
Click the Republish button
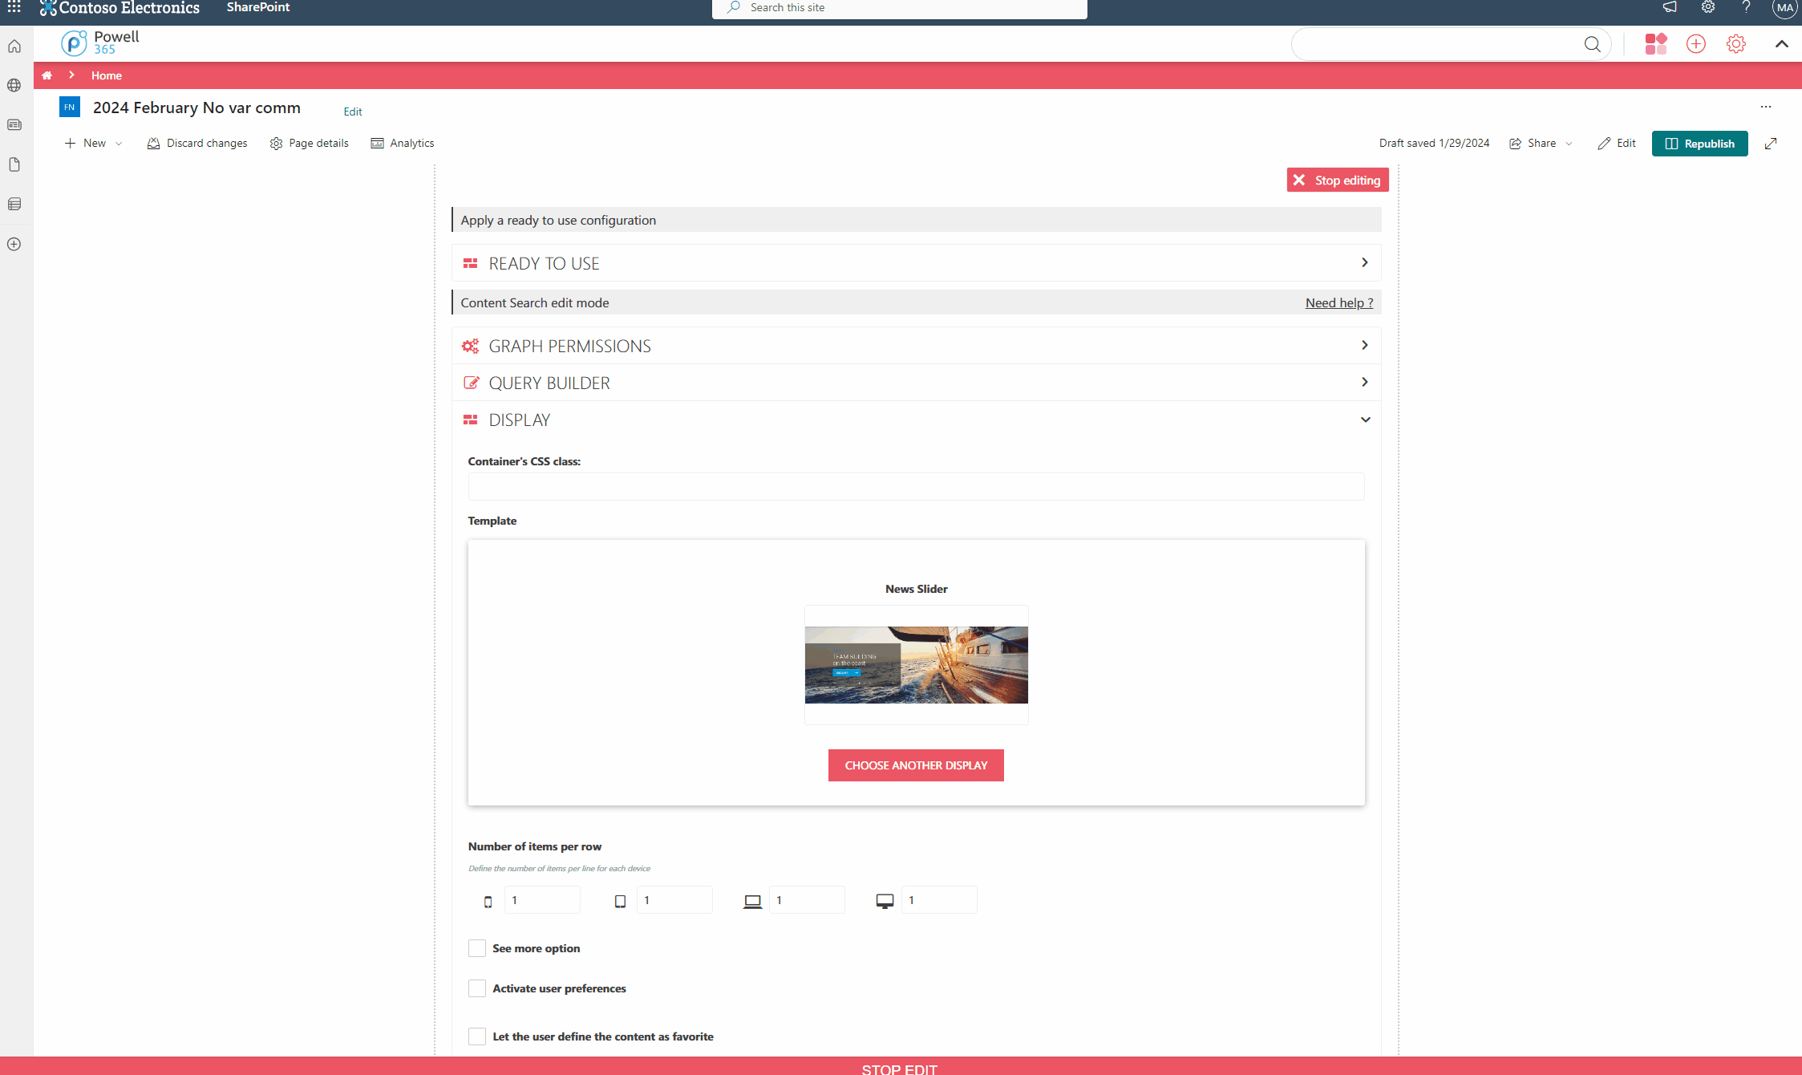[1699, 144]
